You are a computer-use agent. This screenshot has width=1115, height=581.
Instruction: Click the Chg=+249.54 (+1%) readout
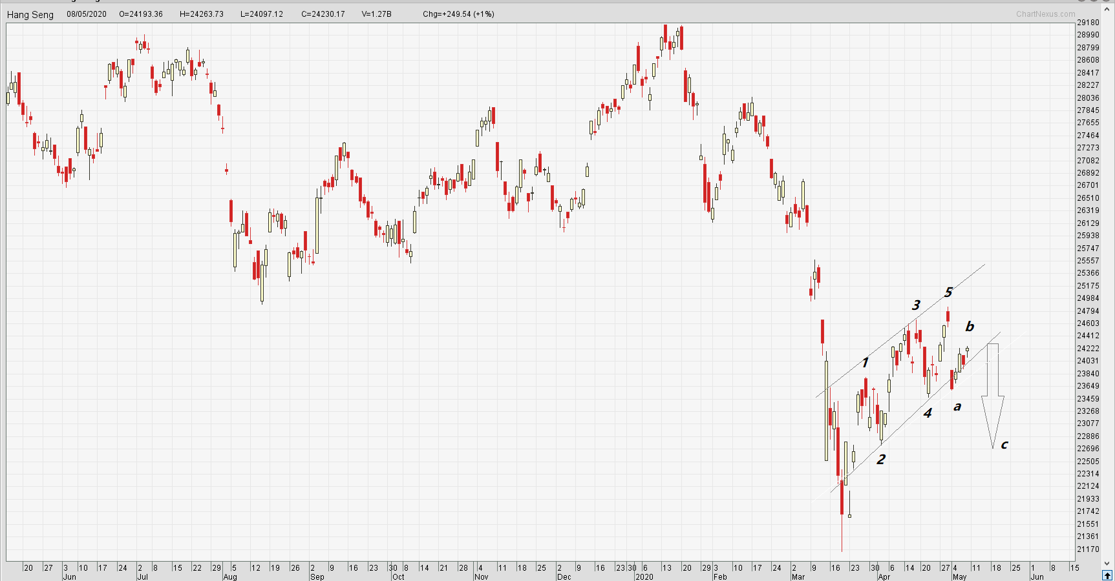[458, 14]
